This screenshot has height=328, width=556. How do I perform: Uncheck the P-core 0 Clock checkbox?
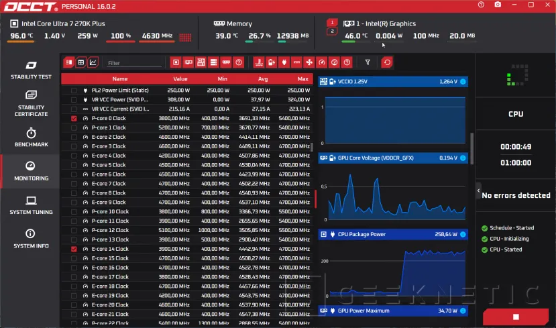coord(74,118)
